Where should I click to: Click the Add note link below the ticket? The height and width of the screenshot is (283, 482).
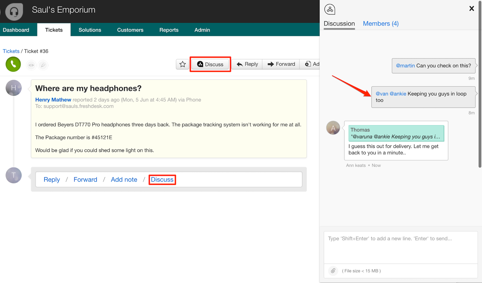pyautogui.click(x=124, y=179)
